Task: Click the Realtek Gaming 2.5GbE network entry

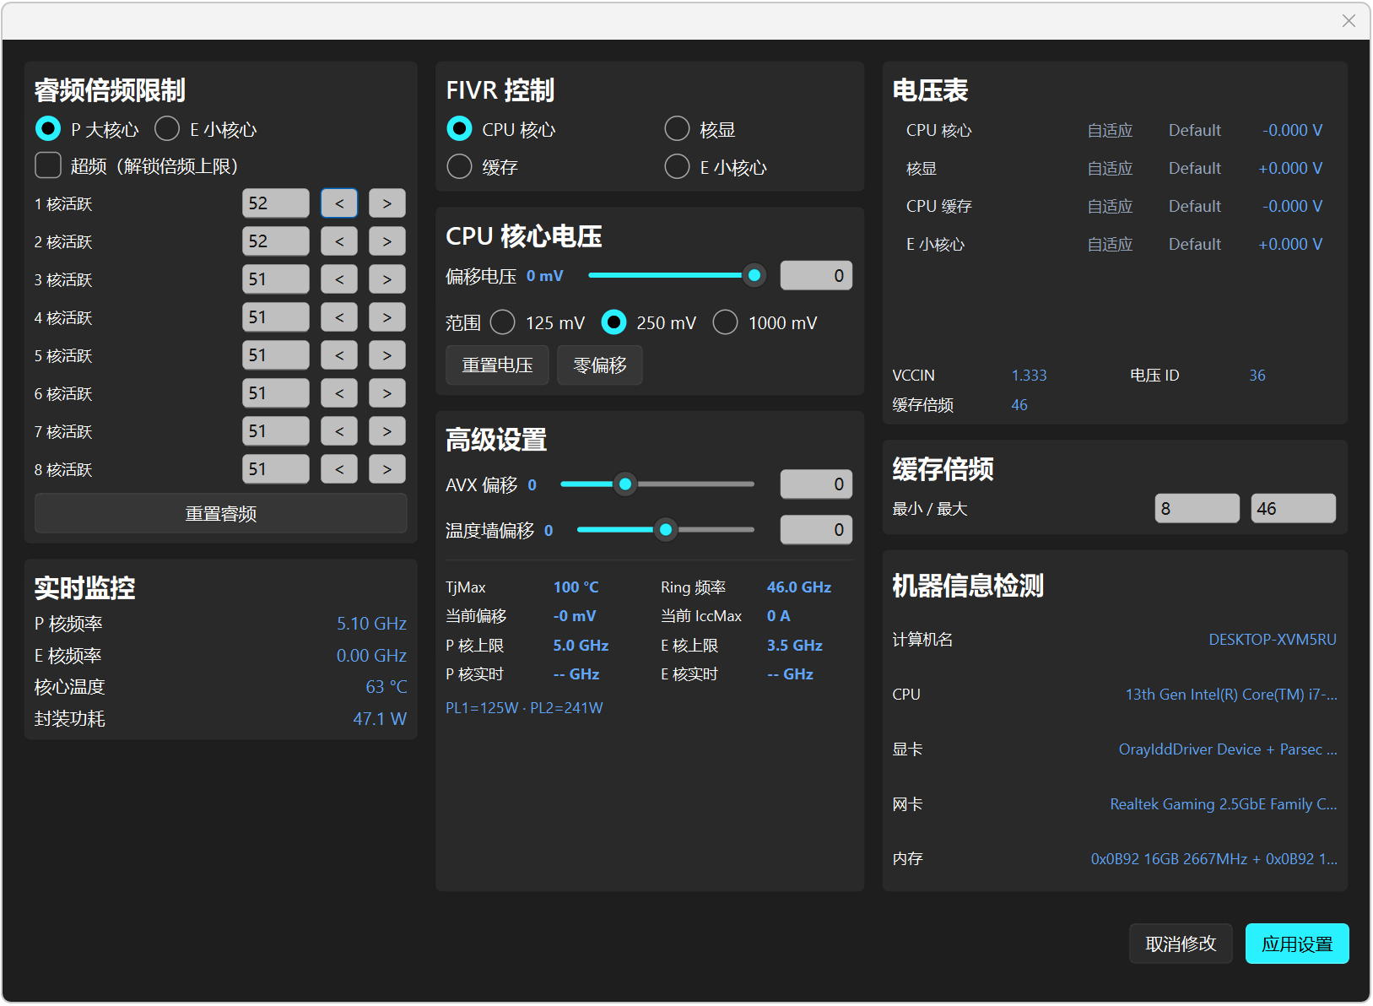Action: (x=1223, y=804)
